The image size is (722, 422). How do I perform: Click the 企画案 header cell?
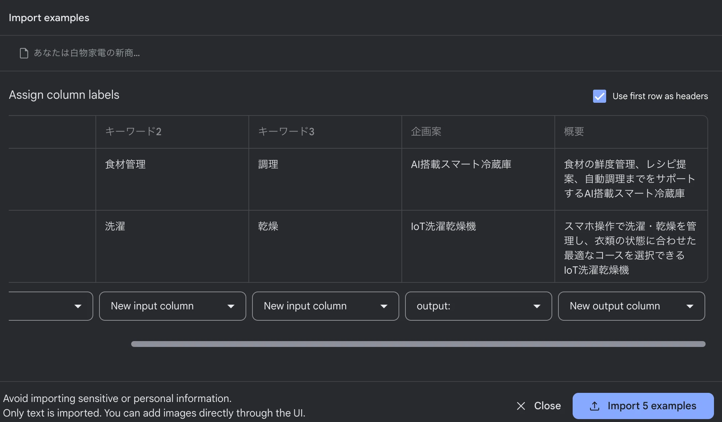[478, 132]
